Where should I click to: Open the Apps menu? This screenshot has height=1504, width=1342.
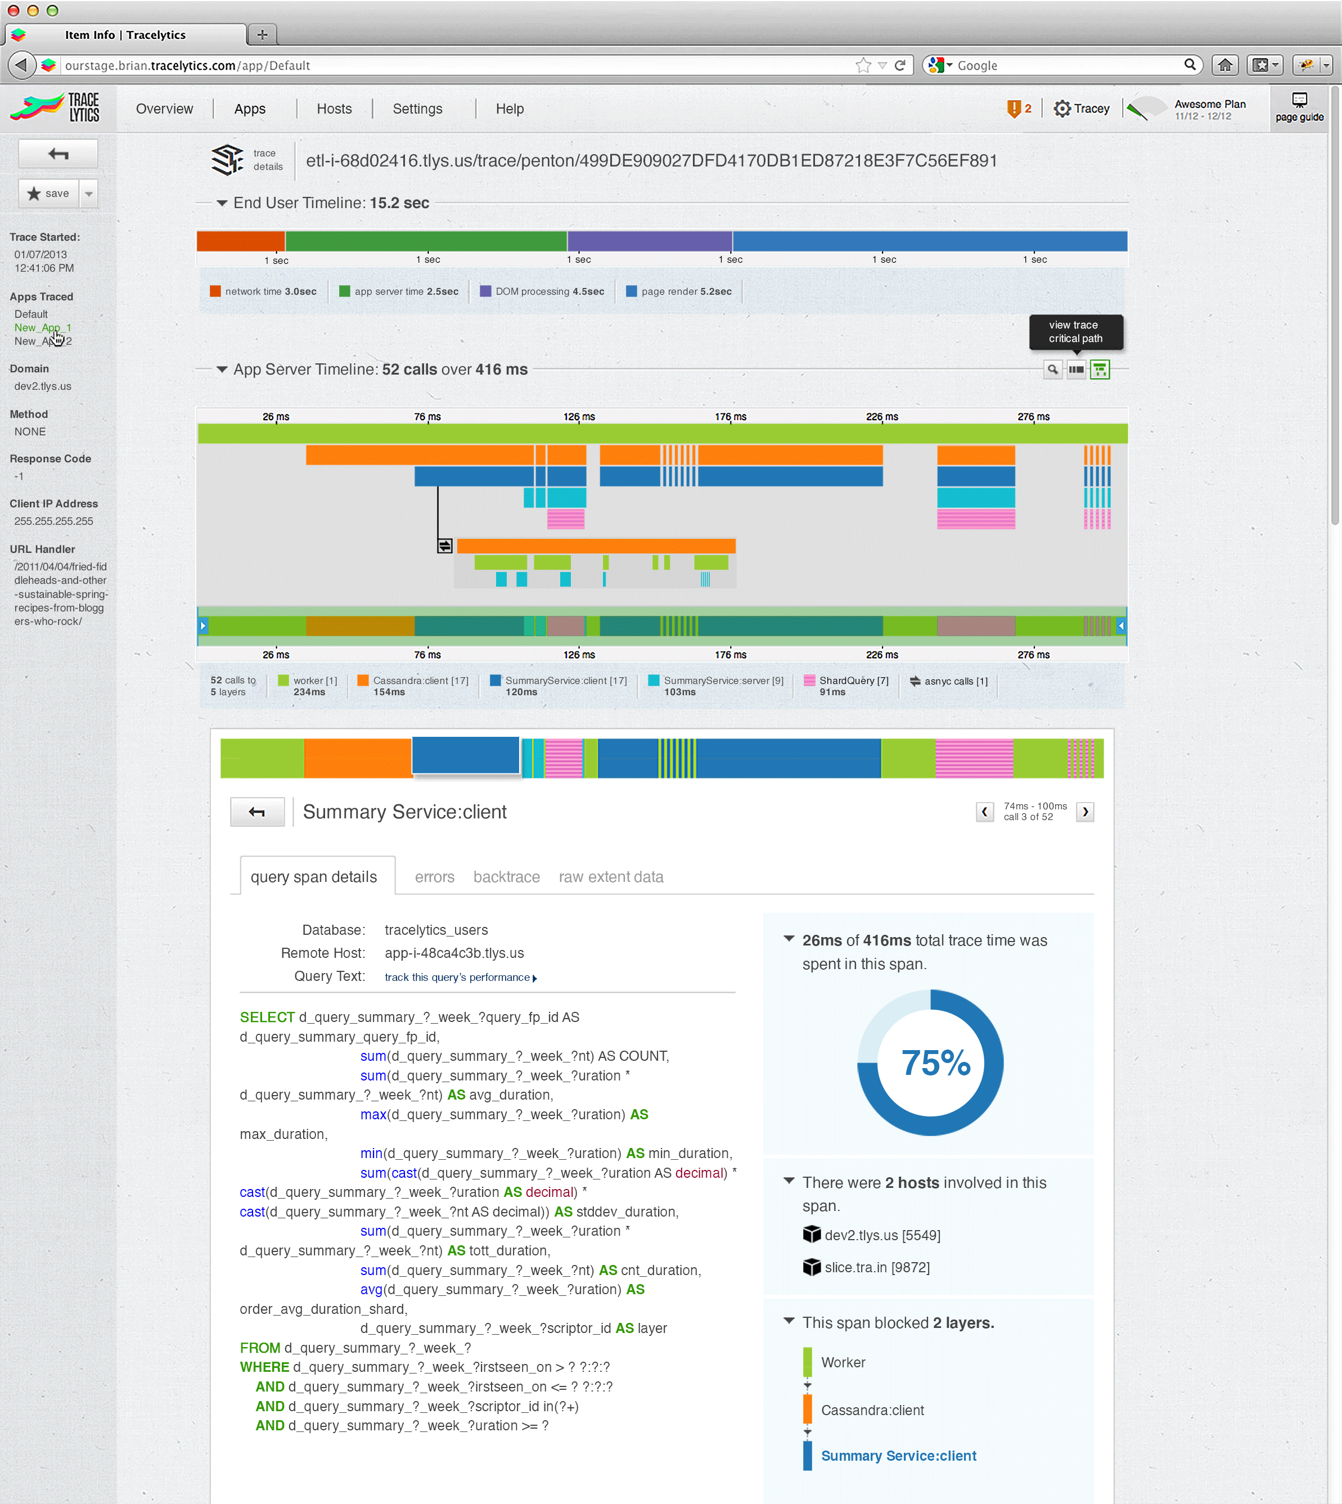click(250, 109)
